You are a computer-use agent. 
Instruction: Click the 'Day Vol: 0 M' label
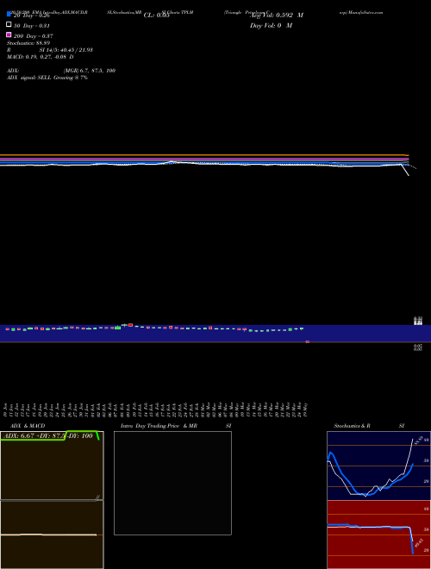(x=271, y=25)
